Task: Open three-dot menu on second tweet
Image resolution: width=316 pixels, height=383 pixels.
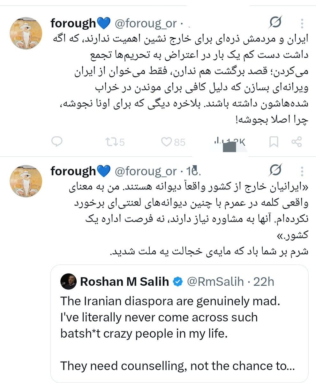Action: (x=302, y=171)
